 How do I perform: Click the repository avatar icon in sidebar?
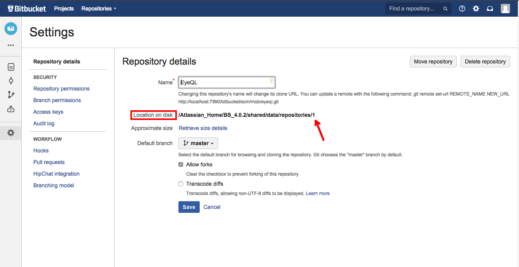(11, 29)
